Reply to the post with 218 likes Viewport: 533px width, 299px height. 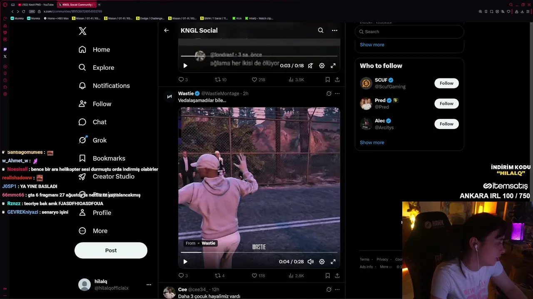[183, 80]
